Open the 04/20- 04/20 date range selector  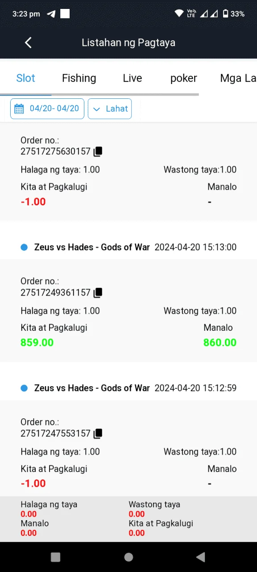pos(47,109)
